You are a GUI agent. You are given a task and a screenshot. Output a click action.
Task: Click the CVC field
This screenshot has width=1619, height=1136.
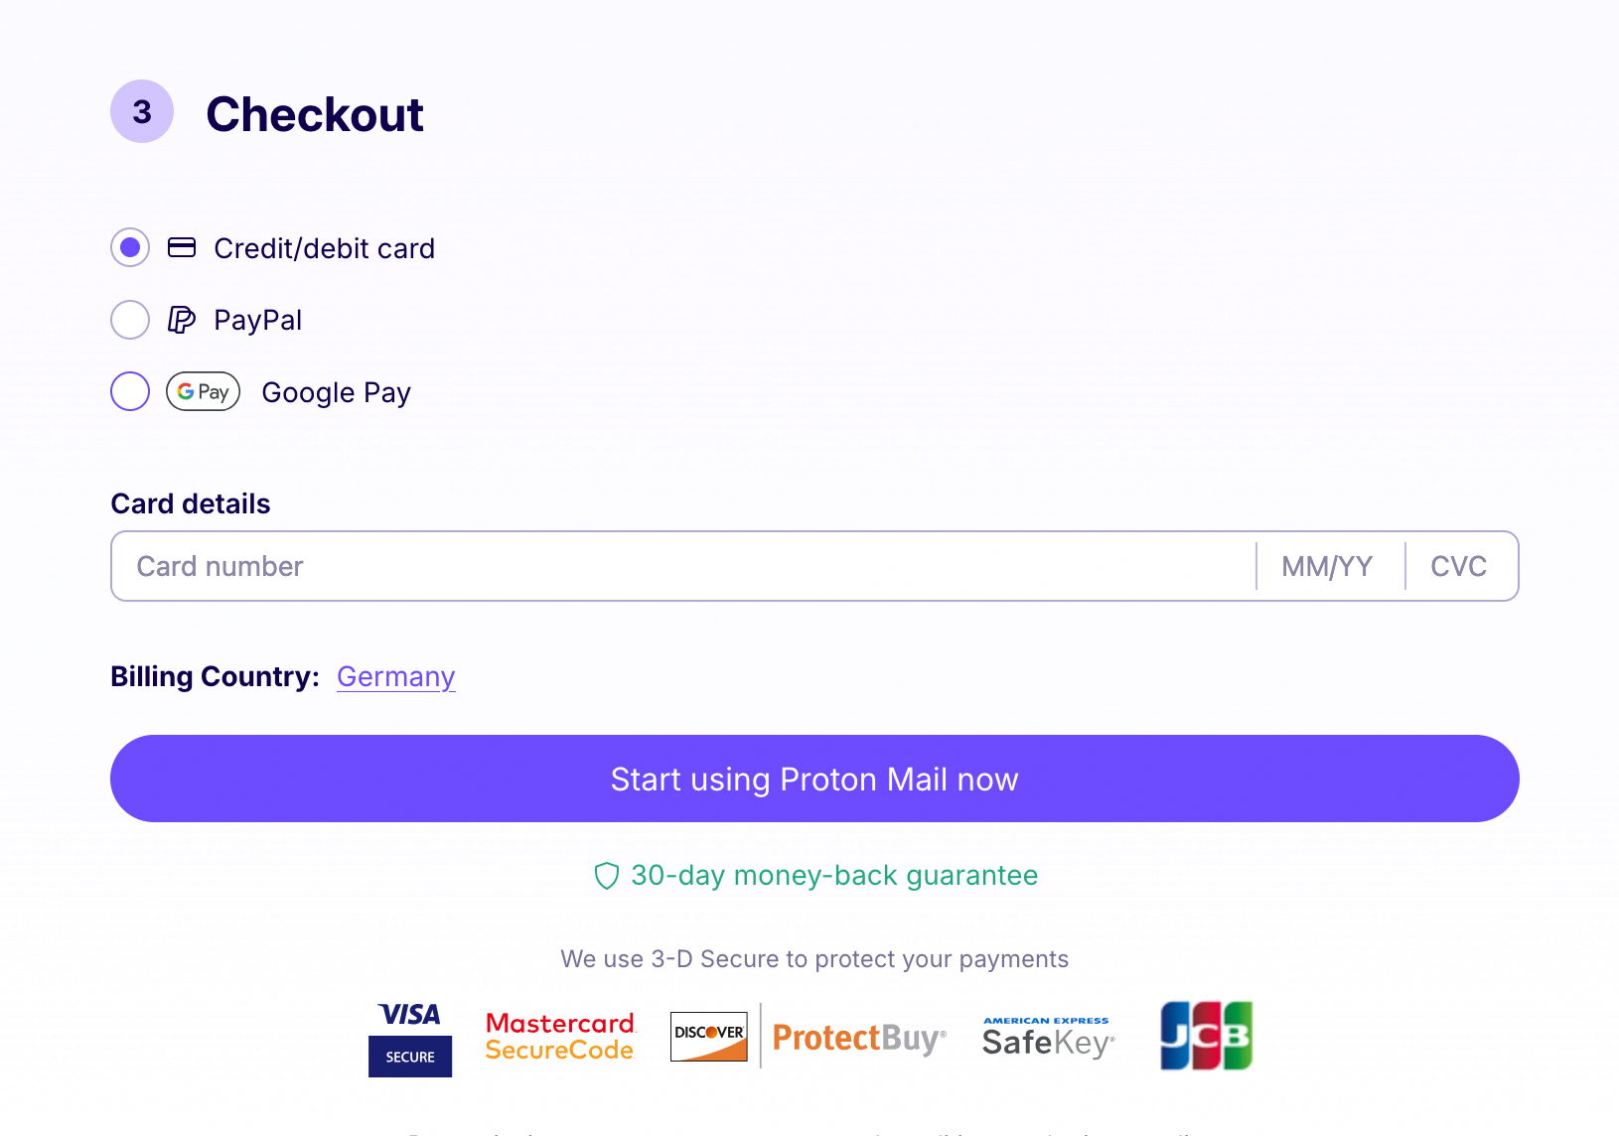[x=1459, y=566]
